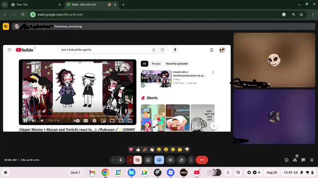Turn on the camera in Meet
The image size is (318, 178).
click(137, 160)
